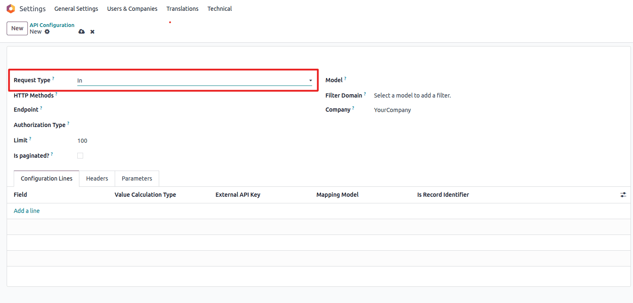Switch to the Parameters tab
This screenshot has width=633, height=303.
coord(137,178)
